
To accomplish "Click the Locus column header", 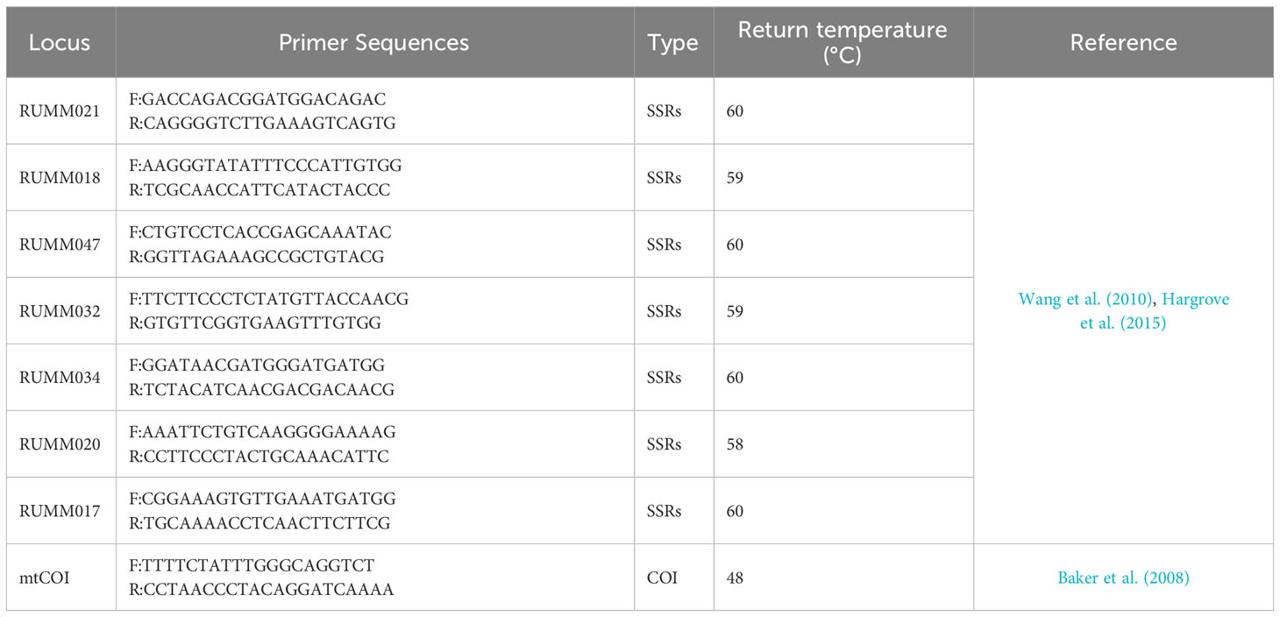I will click(60, 42).
